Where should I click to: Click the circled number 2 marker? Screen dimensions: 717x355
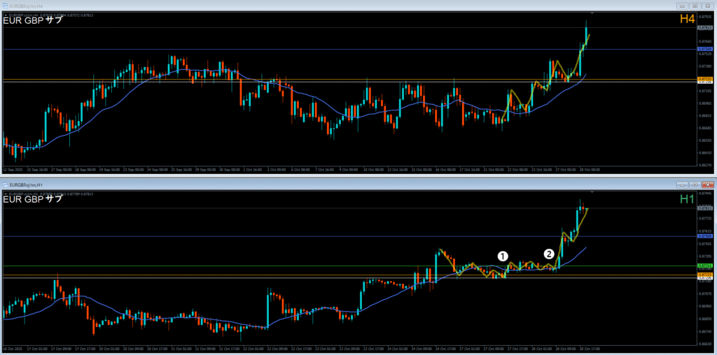pos(550,254)
